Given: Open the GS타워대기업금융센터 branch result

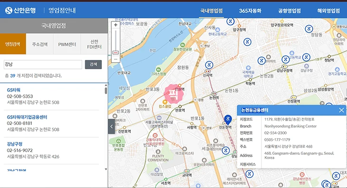Looking at the screenshot, I should pos(27,117).
